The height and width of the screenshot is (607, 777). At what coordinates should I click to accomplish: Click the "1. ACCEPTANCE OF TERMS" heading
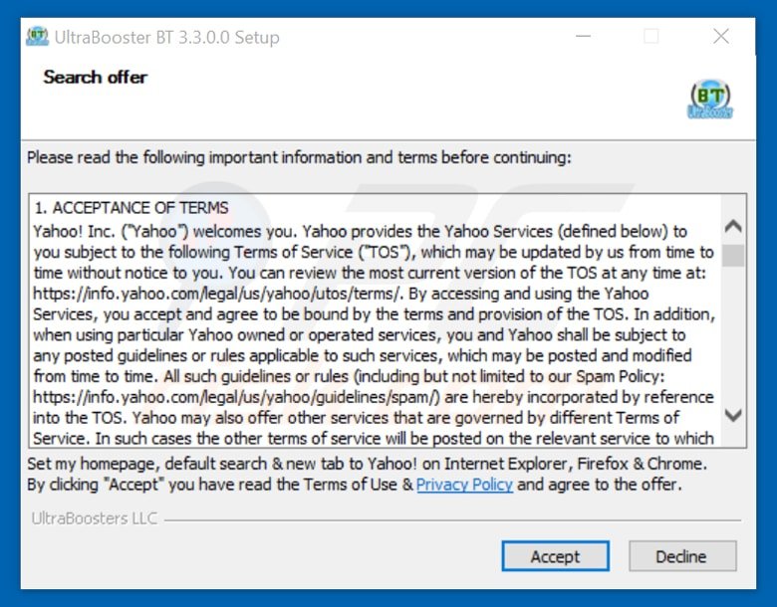pos(131,207)
